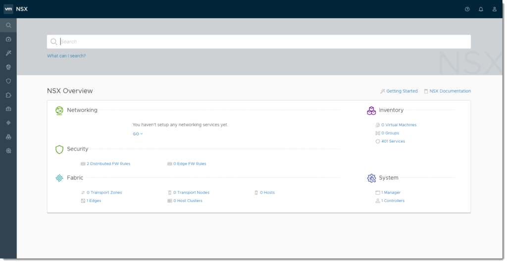Click the icon beside 1 Controllers
The width and height of the screenshot is (507, 263).
(x=377, y=201)
